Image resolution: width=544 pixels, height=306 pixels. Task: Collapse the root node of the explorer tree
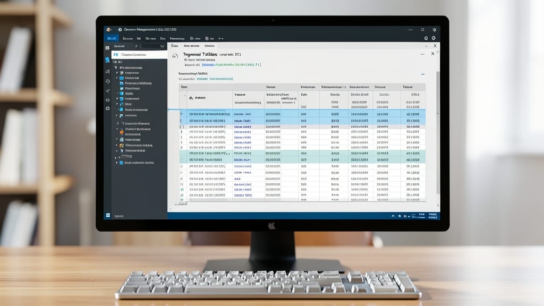click(116, 67)
